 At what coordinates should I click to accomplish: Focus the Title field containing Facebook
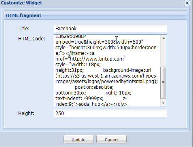click(110, 28)
